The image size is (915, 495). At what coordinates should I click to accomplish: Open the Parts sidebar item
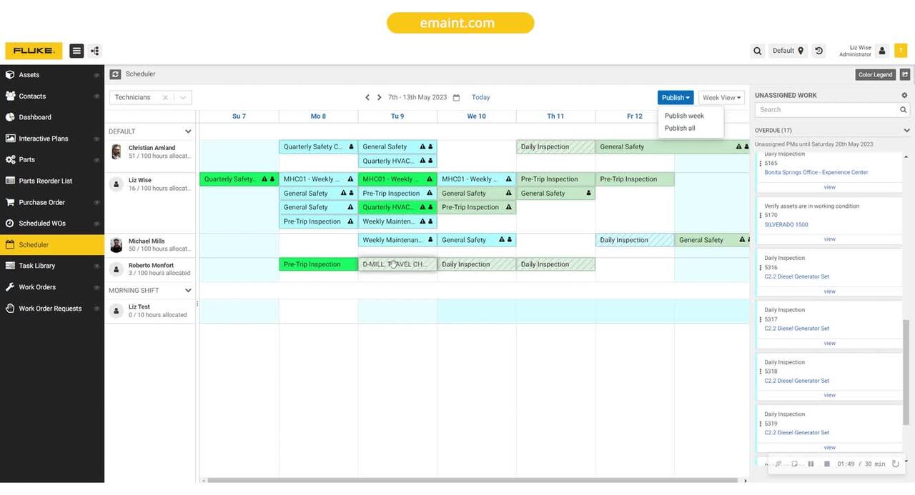tap(52, 159)
